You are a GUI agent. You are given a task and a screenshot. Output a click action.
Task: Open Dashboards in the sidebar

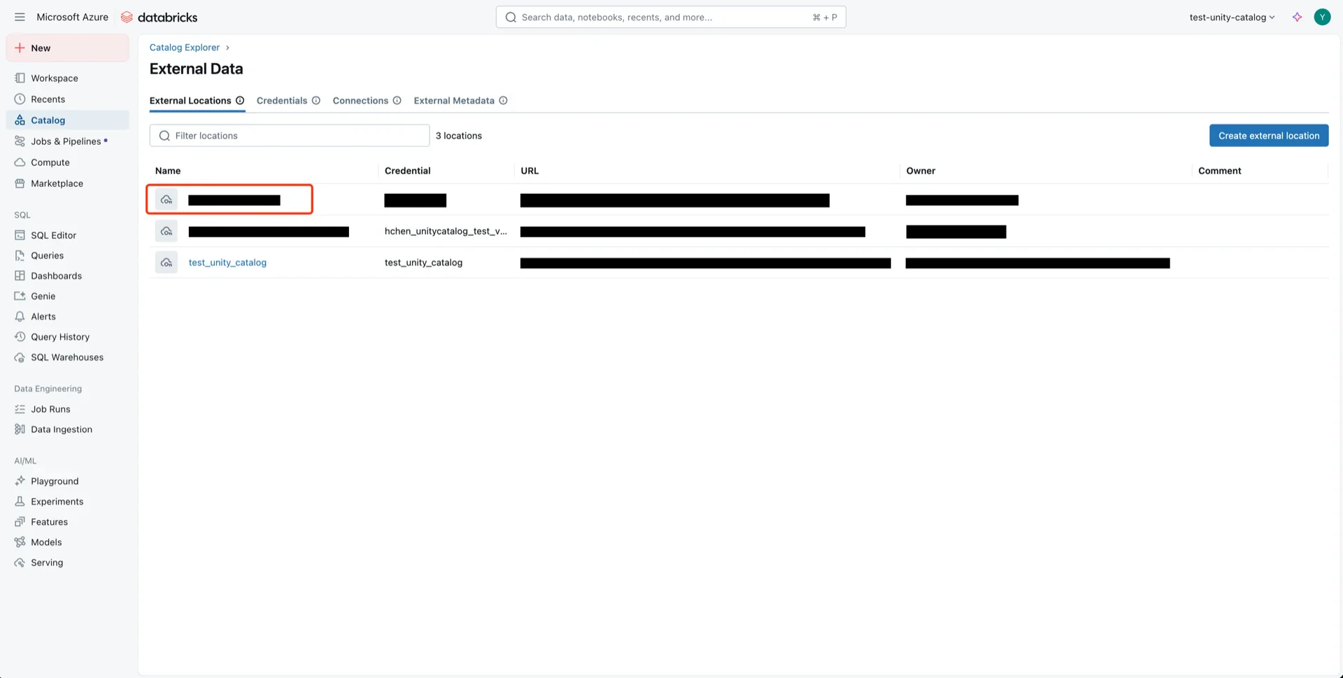tap(67, 276)
